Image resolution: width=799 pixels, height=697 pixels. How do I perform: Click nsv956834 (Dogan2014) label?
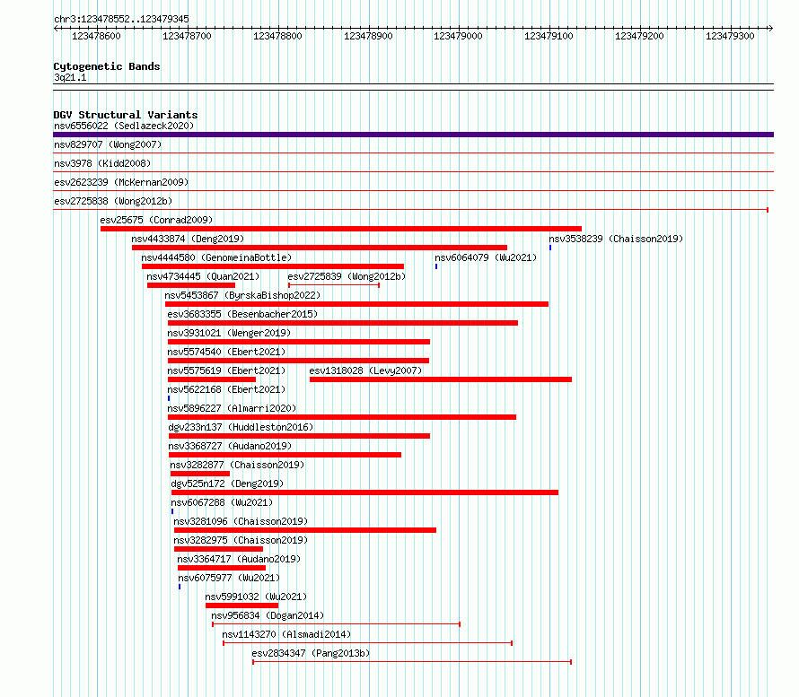tap(268, 615)
